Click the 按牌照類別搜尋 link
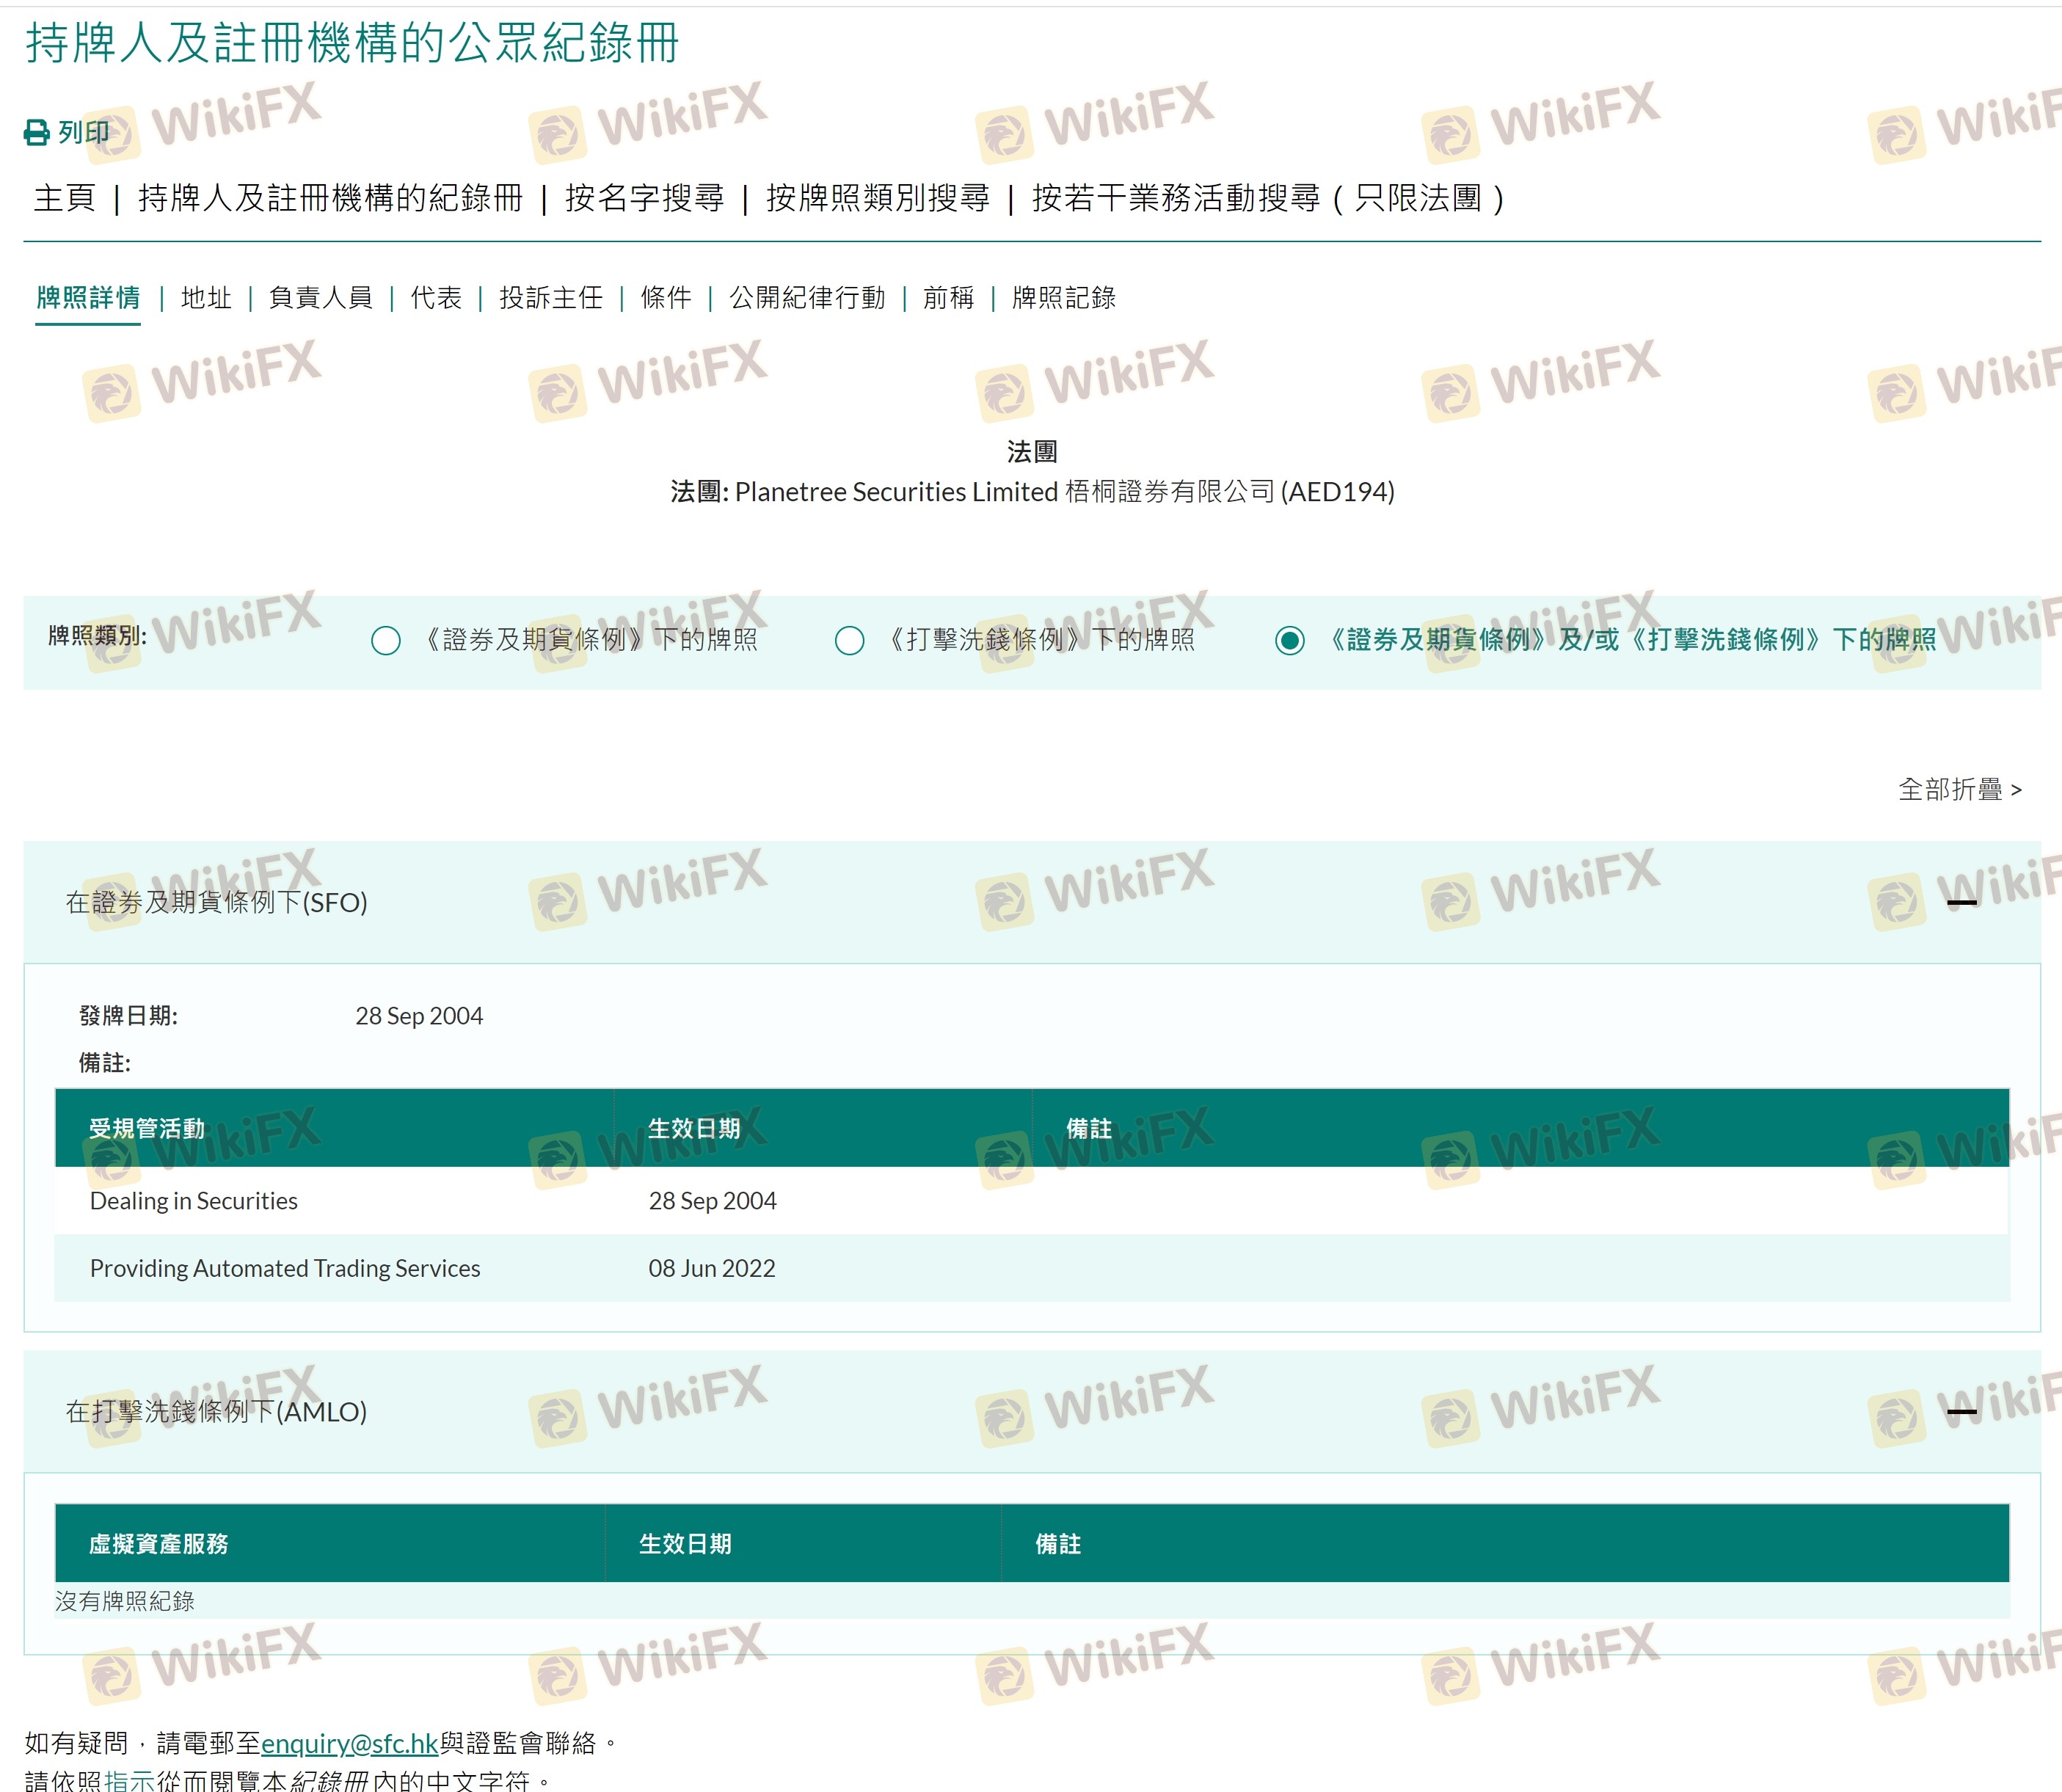 coord(878,198)
